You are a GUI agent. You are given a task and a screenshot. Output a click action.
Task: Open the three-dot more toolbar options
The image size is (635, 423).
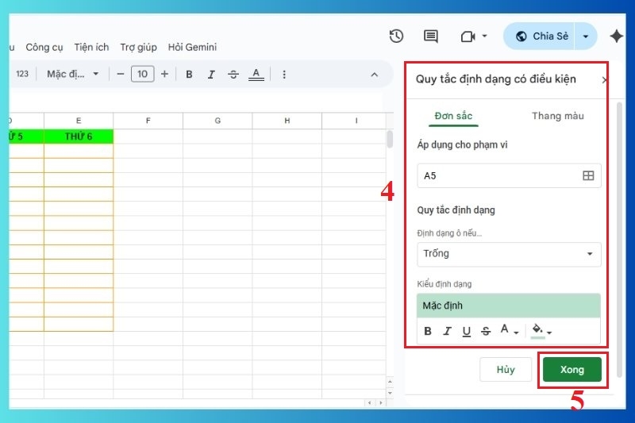point(284,75)
